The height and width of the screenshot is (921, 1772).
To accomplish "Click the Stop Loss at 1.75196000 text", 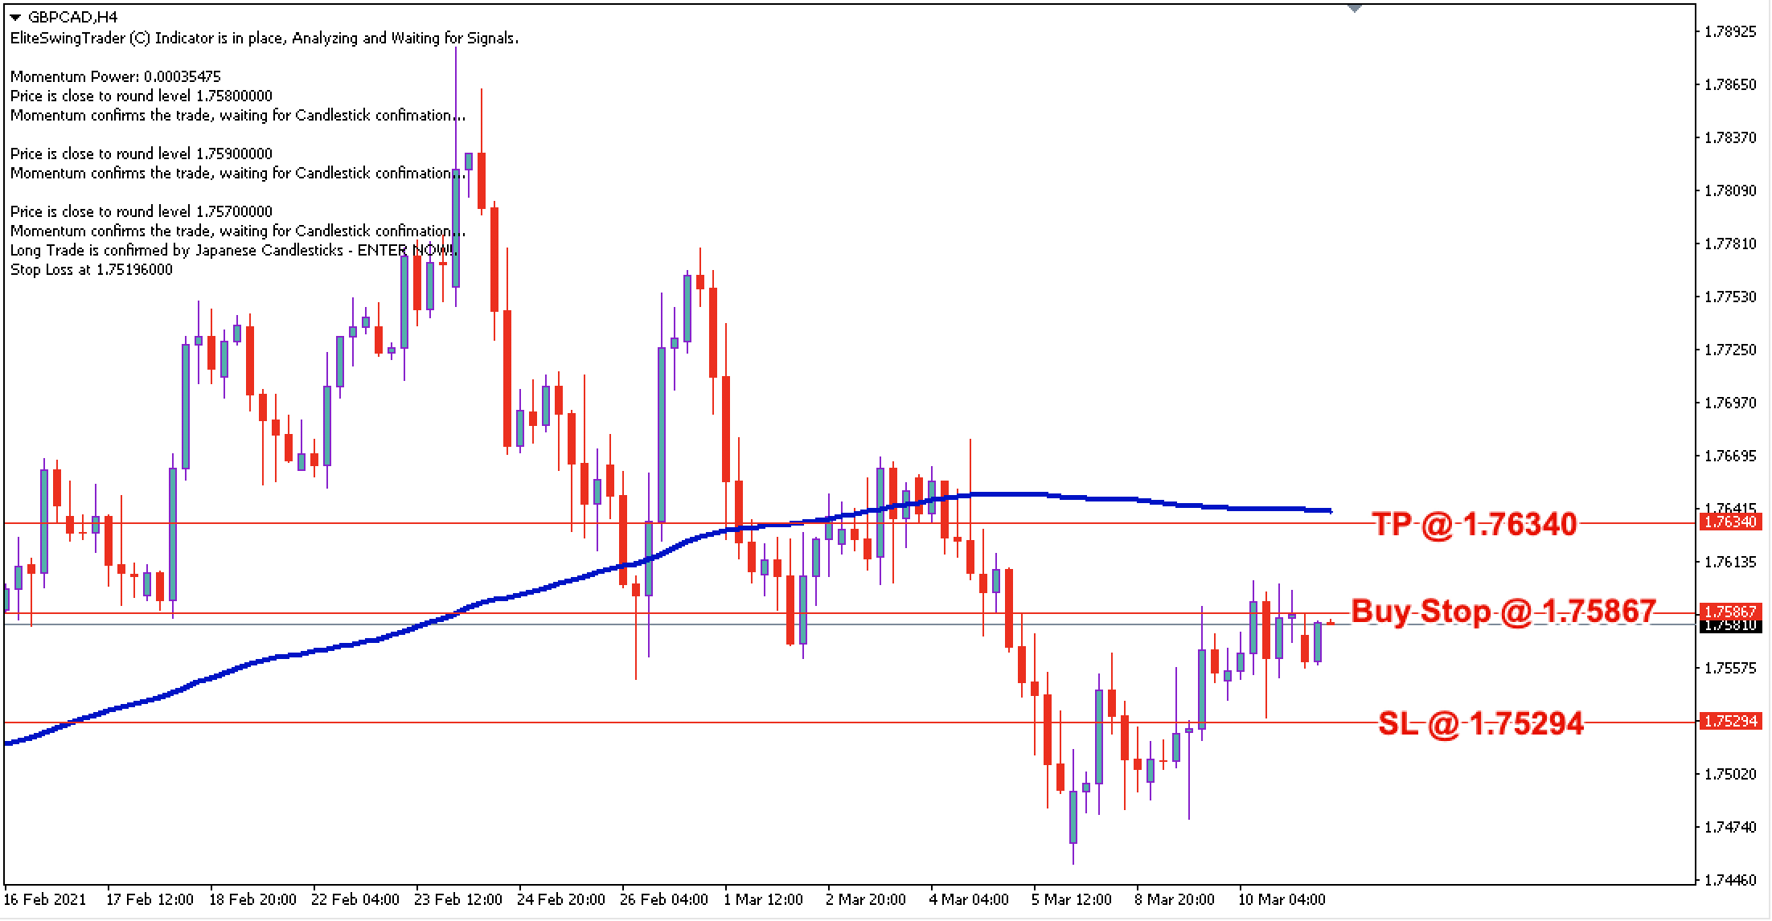I will [92, 269].
